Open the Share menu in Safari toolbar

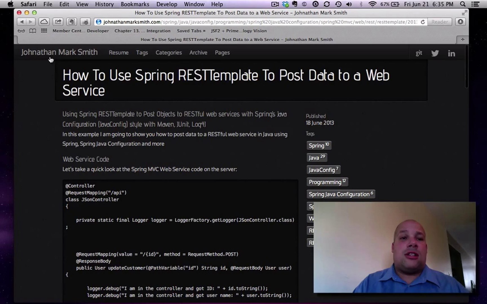click(58, 22)
